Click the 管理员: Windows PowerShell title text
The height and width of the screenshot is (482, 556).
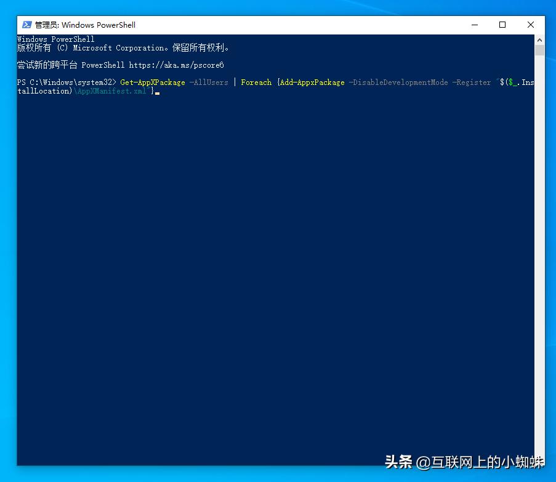pos(85,25)
